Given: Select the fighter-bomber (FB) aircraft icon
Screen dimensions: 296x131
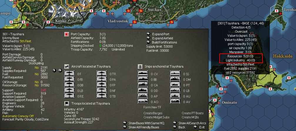Looking at the screenshot, I should (69, 79).
